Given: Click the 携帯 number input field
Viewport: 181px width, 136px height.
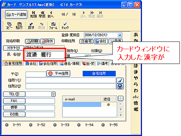Looking at the screenshot, I should 40,108.
